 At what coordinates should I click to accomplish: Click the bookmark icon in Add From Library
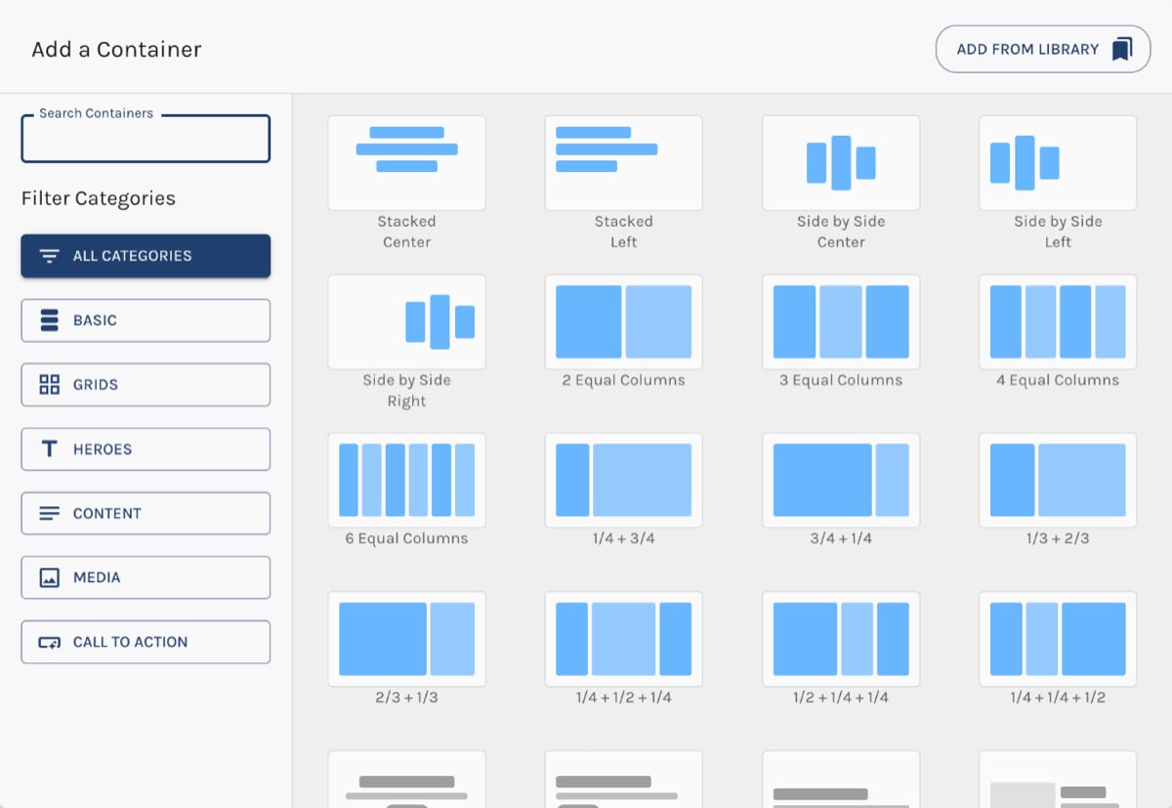1122,49
